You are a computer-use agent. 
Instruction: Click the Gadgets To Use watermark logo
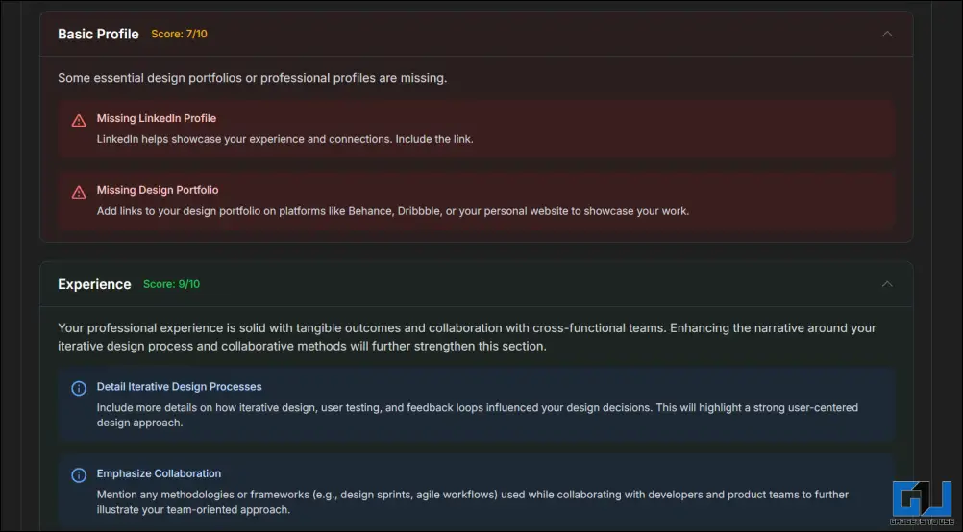point(922,503)
